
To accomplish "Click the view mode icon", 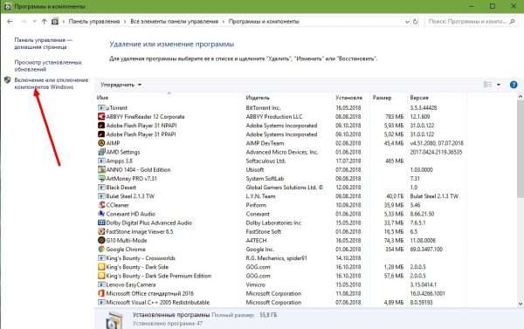I will pos(488,85).
